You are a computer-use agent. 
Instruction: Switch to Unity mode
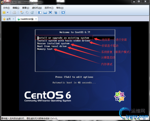click(x=56, y=13)
